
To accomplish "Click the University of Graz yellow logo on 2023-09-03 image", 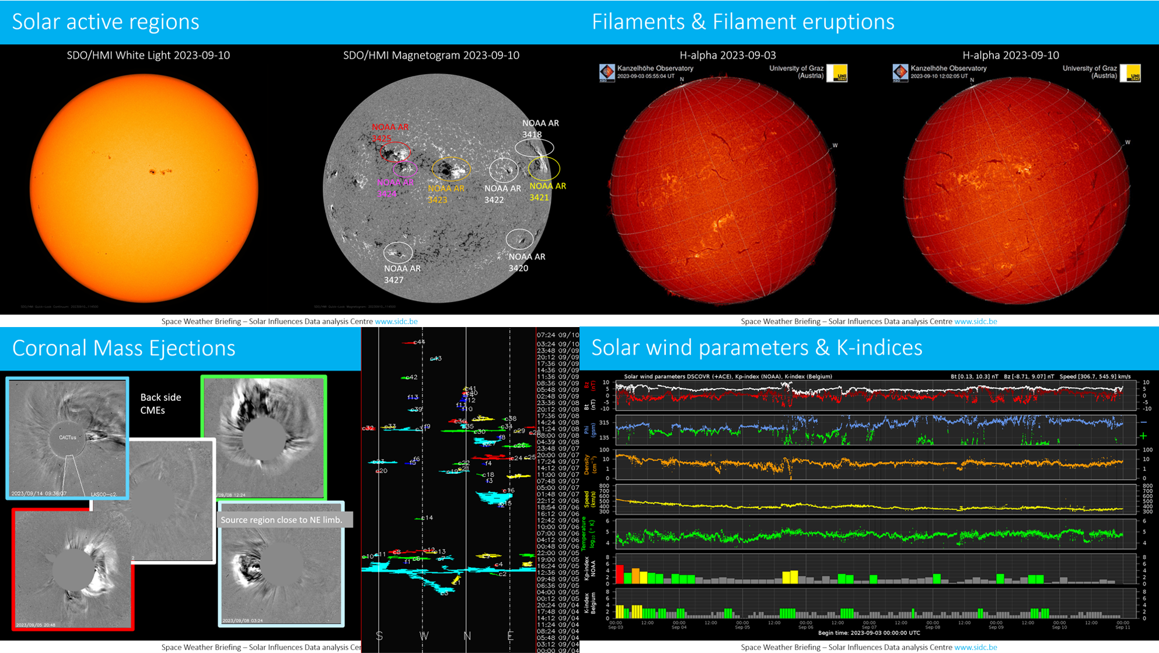I will click(x=837, y=73).
